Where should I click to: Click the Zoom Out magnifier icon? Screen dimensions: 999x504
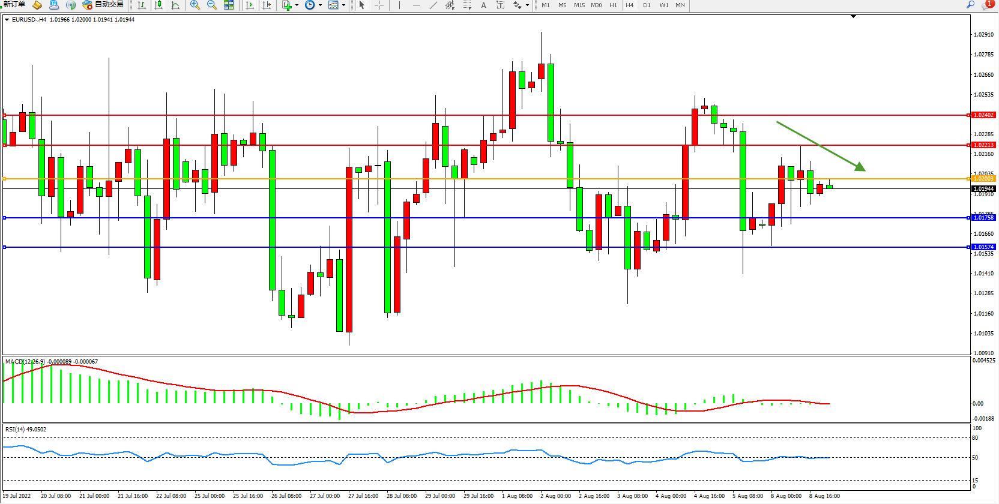click(x=212, y=5)
